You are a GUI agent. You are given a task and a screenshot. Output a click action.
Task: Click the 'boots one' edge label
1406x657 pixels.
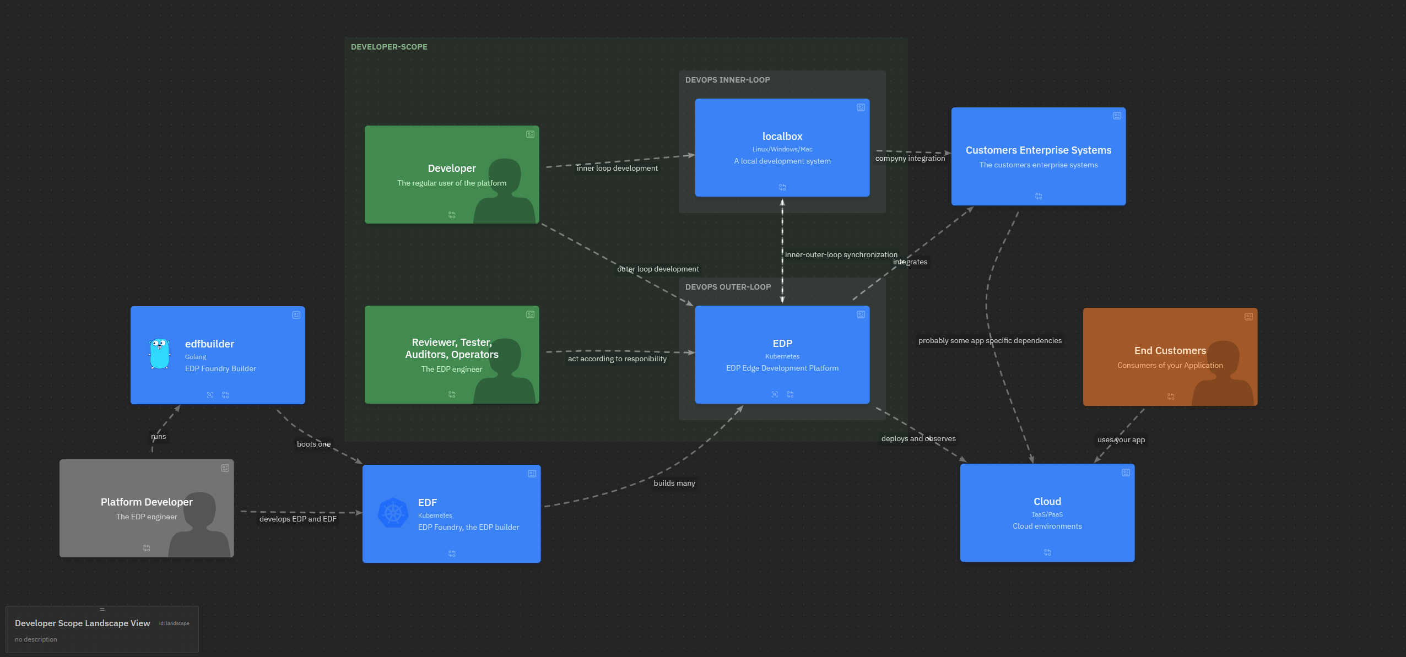(x=314, y=444)
